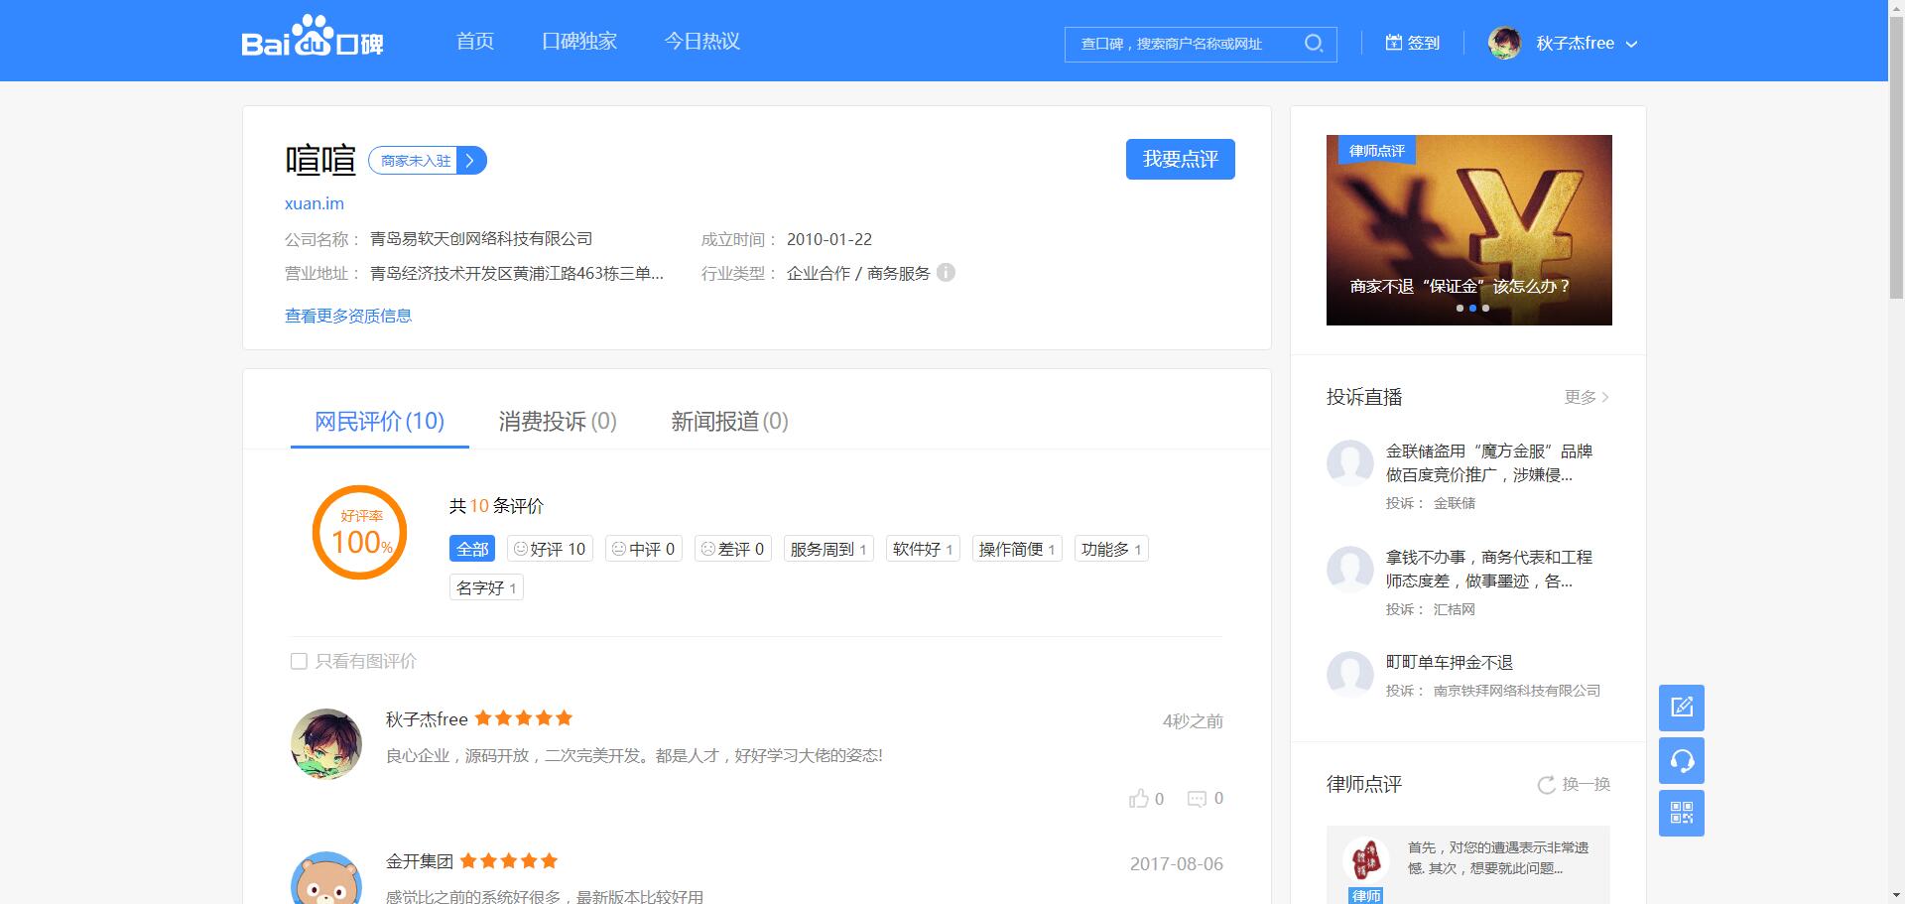Open the 町町单车押金不退 complaint
Viewport: 1905px width, 904px height.
click(1450, 663)
